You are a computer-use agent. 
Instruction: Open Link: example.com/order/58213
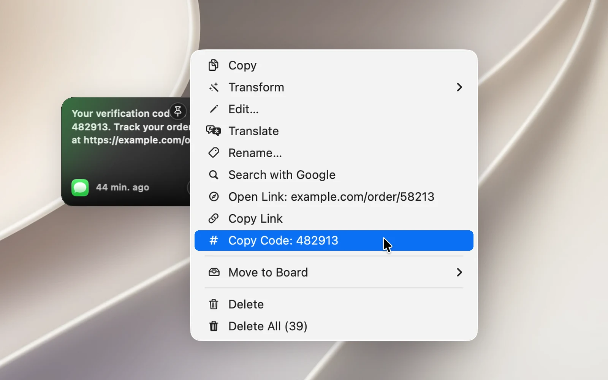click(x=334, y=196)
